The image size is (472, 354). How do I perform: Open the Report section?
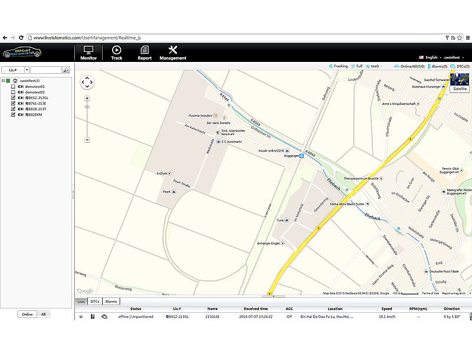point(145,53)
